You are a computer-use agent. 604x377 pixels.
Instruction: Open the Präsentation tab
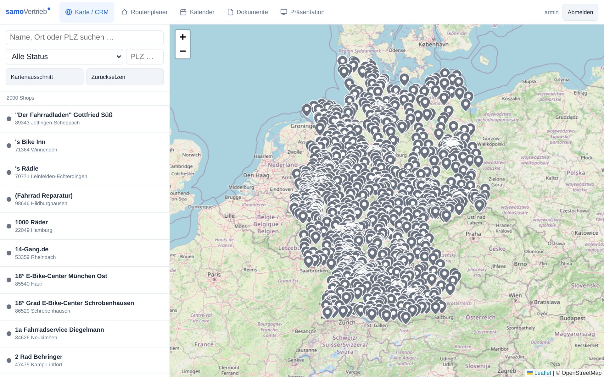(x=303, y=12)
